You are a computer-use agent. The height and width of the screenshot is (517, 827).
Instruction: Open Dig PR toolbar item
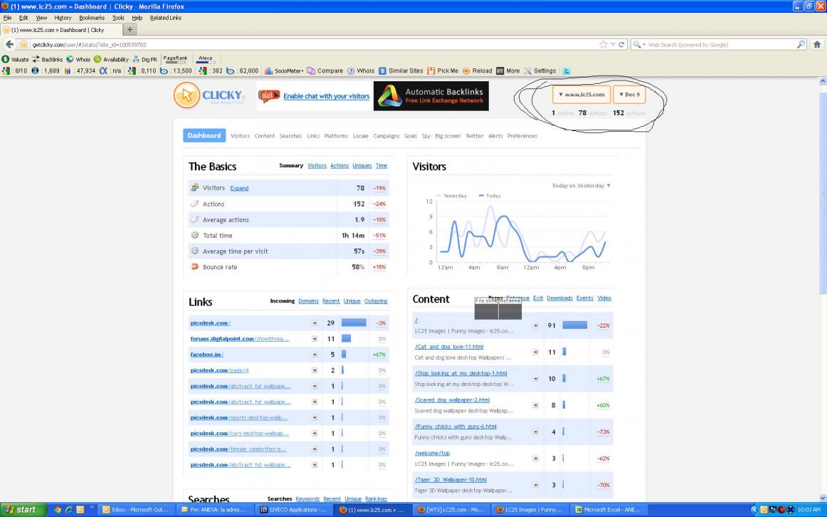(x=144, y=59)
